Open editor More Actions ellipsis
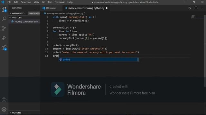206x115 pixels. tap(202, 8)
